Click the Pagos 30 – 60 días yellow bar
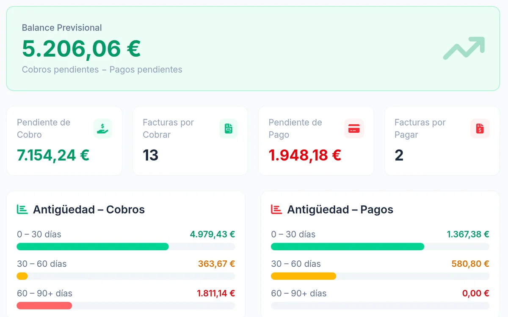 (304, 276)
